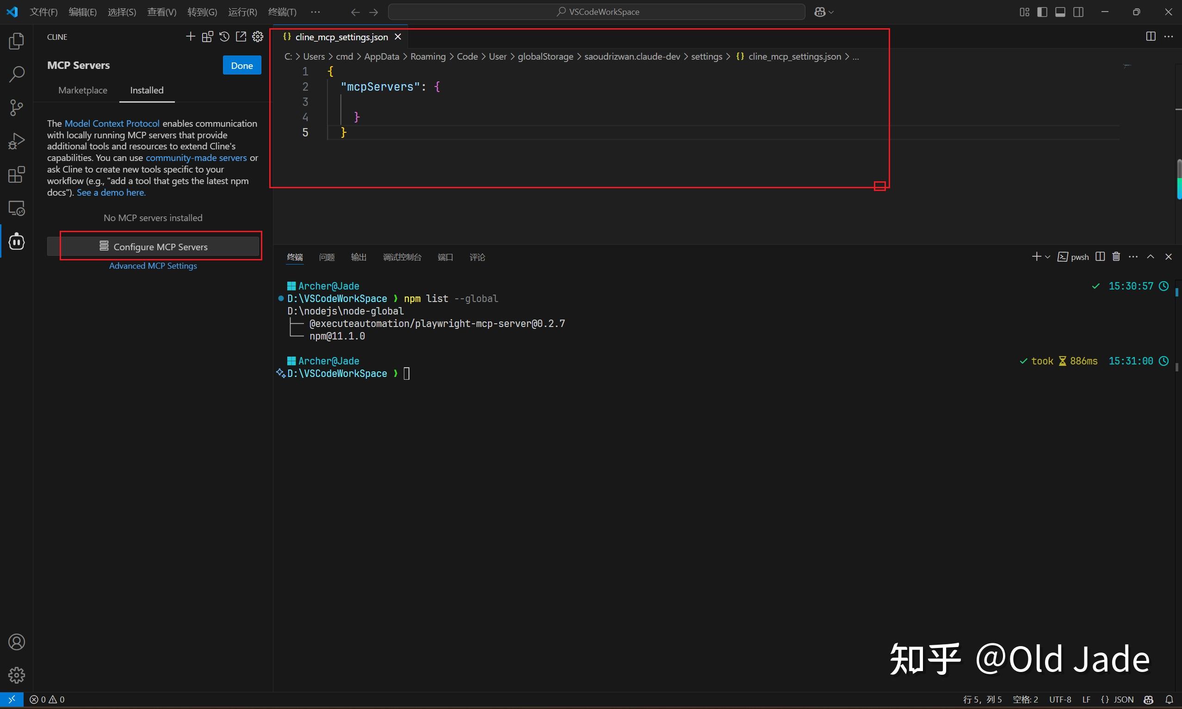Open Cline in new editor window
Viewport: 1182px width, 709px height.
pyautogui.click(x=241, y=37)
